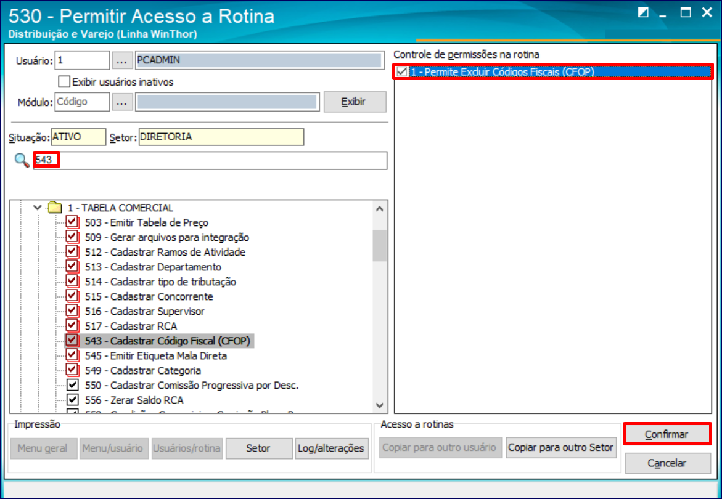The height and width of the screenshot is (499, 722).
Task: Toggle checkbox for 515 Cadastrar Concorrente
Action: click(x=72, y=296)
